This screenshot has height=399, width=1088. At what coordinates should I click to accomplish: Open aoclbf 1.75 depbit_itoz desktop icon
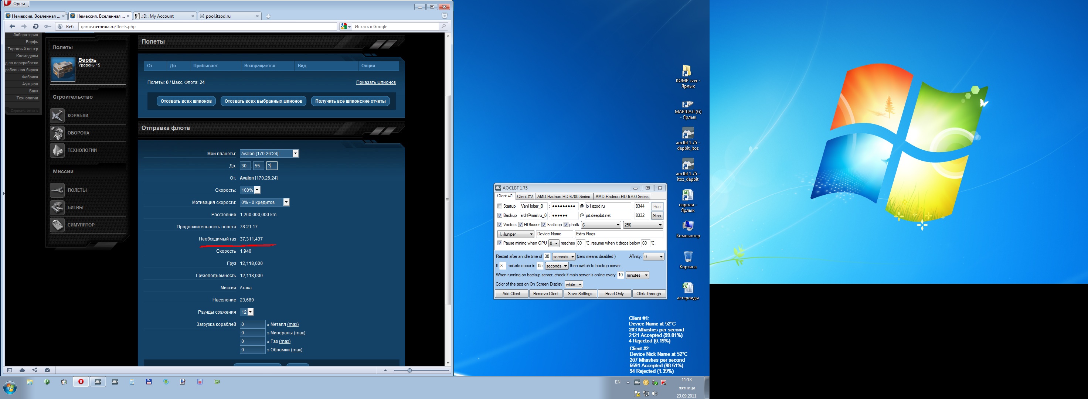click(688, 139)
